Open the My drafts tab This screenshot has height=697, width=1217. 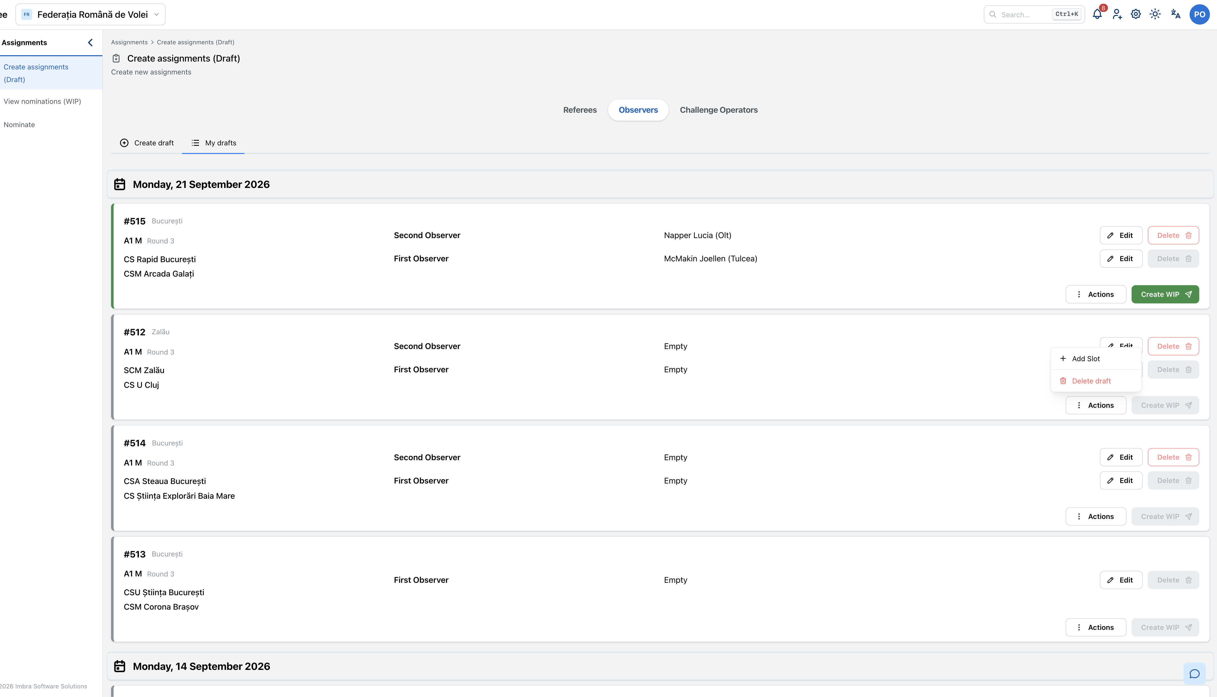[x=213, y=143]
